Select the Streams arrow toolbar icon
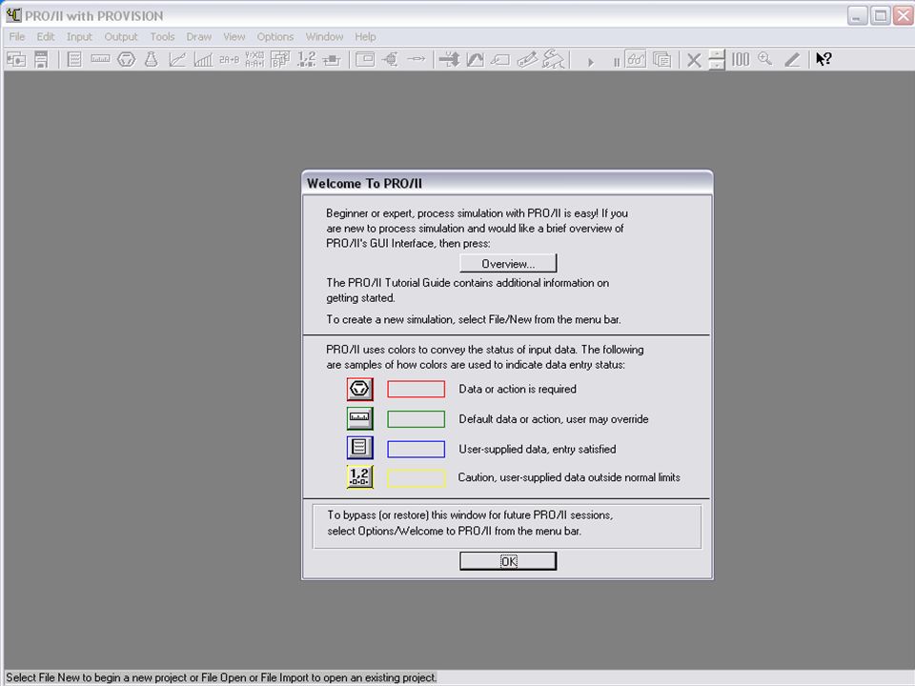Screen dimensions: 915x686 417,59
